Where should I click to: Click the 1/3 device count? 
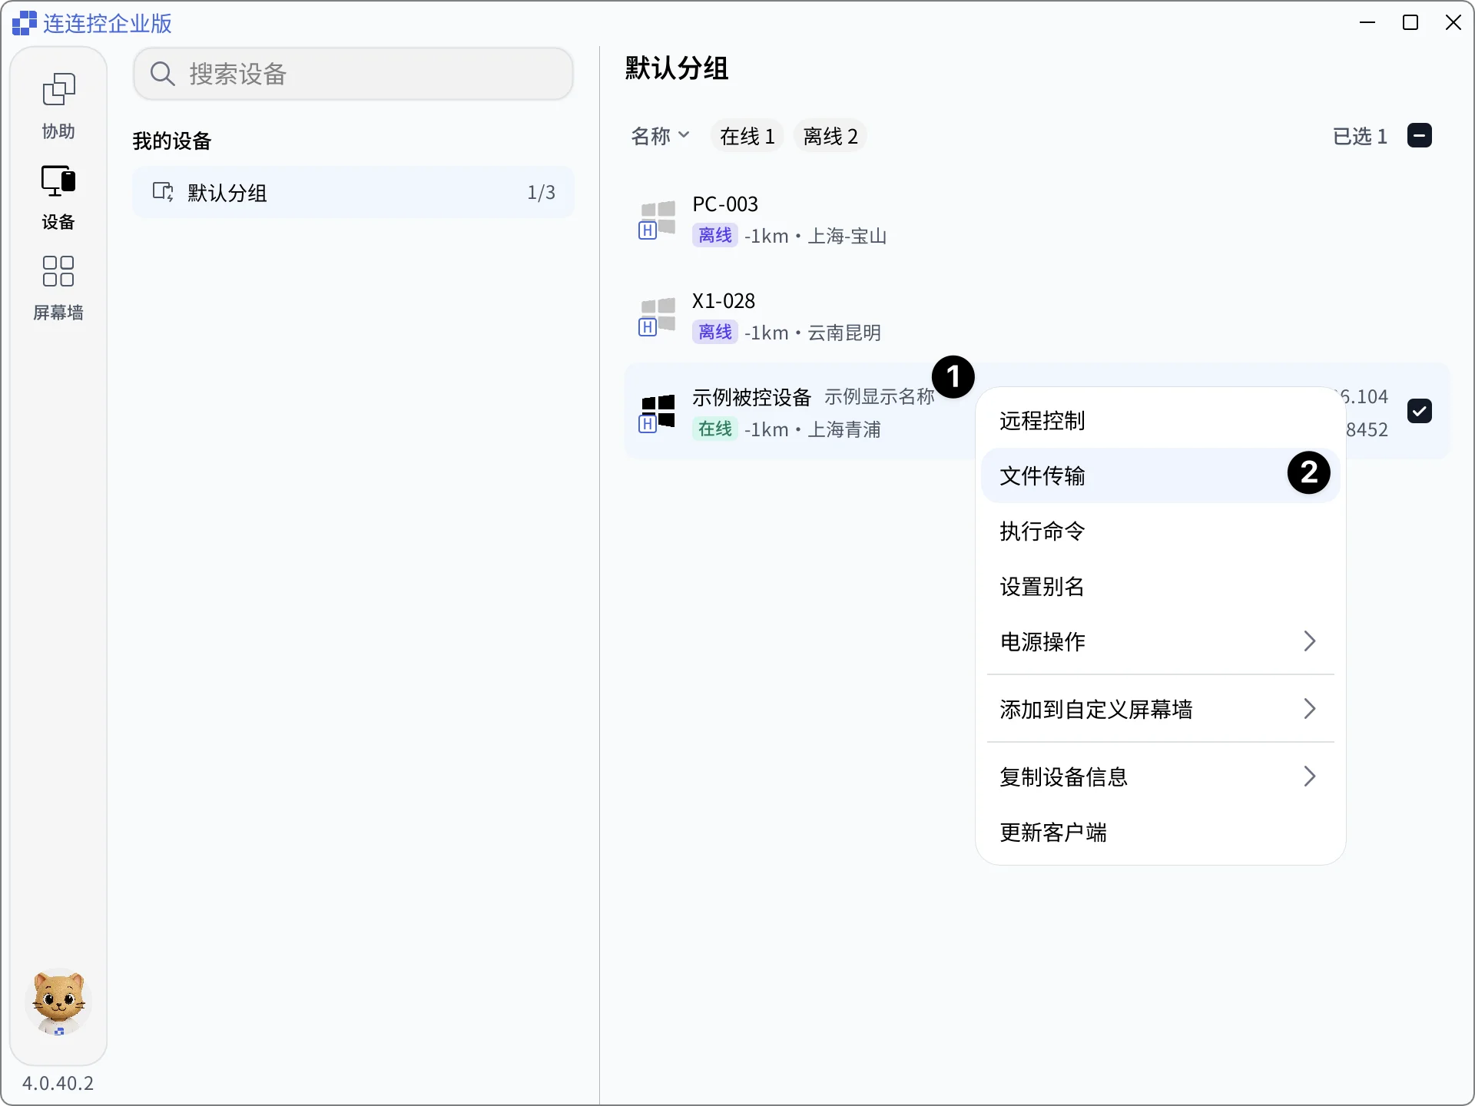click(x=541, y=192)
